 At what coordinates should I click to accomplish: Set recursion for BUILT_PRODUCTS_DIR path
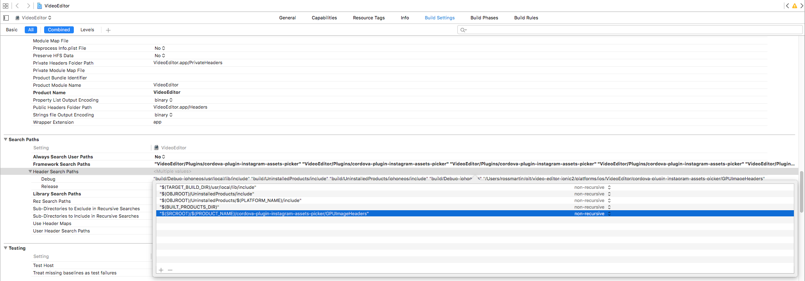pyautogui.click(x=592, y=207)
